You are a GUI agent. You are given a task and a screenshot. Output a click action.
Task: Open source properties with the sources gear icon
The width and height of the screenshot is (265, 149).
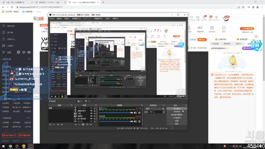[x=83, y=124]
